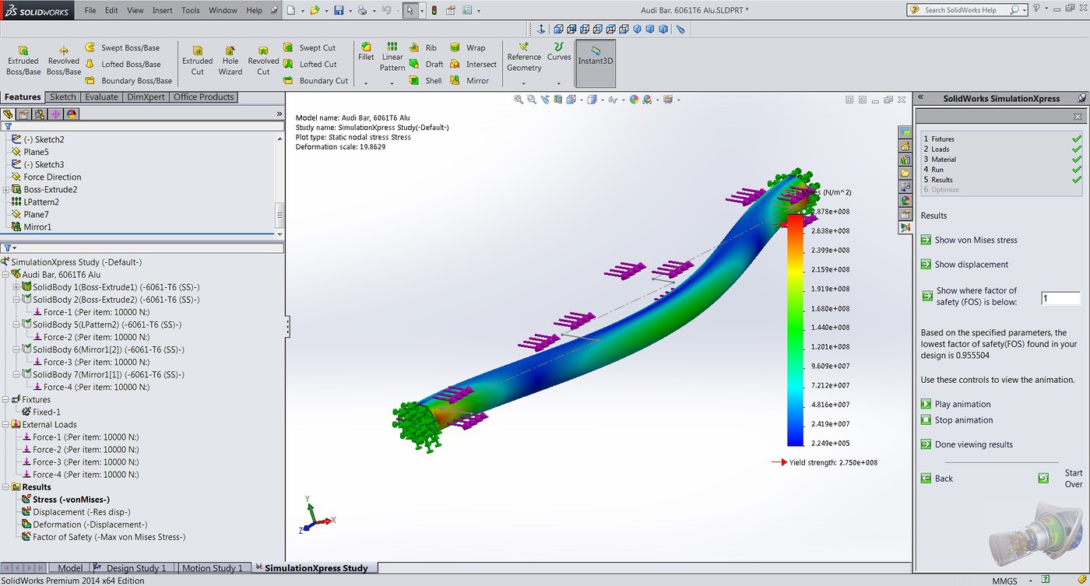This screenshot has width=1090, height=586.
Task: Select Stress (-vonMises-) result
Action: click(65, 500)
